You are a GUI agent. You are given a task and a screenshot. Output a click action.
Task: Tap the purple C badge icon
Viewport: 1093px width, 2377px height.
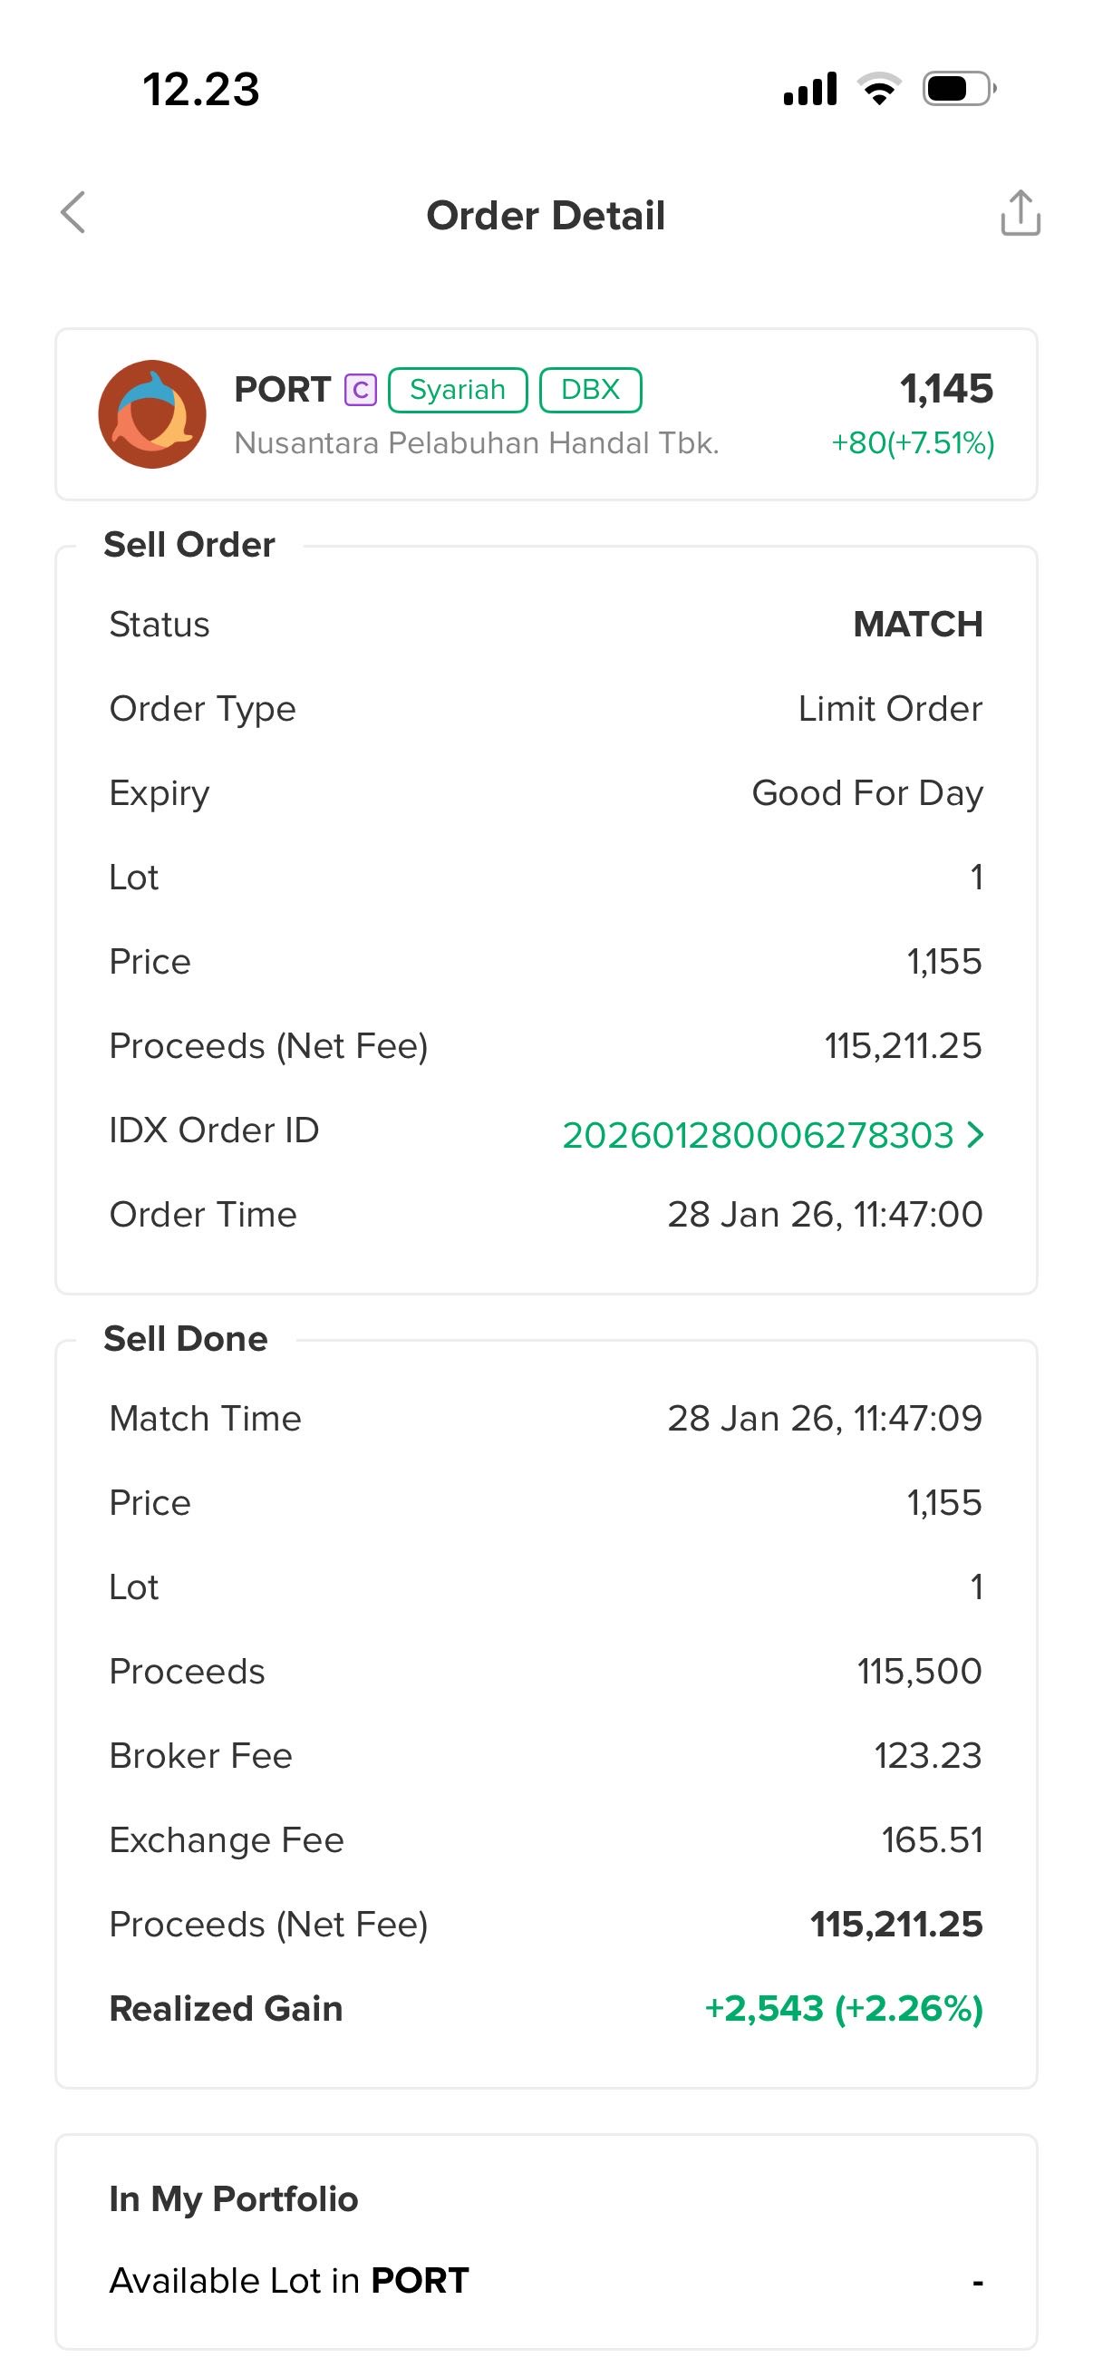point(361,391)
